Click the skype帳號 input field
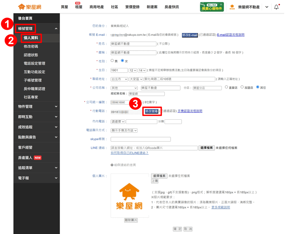Image resolution: width=285 pixels, height=234 pixels. [x=141, y=139]
